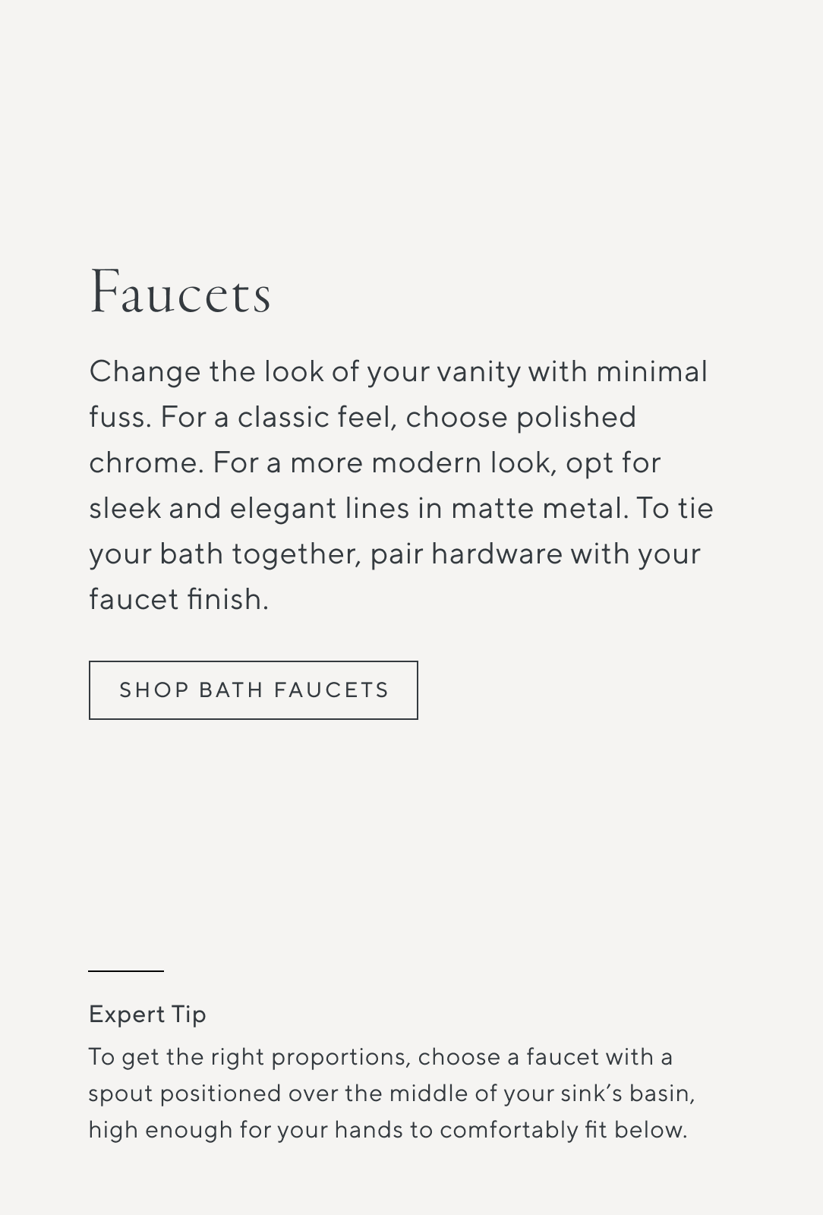This screenshot has width=823, height=1215.
Task: Click the words 'polished' in the description
Action: pyautogui.click(x=575, y=418)
